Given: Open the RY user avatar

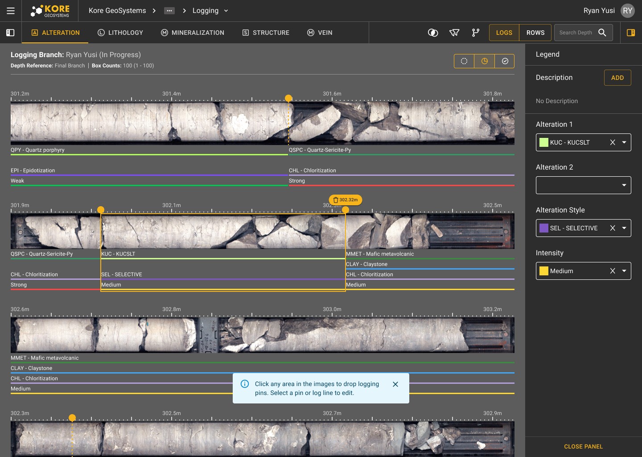Looking at the screenshot, I should 628,11.
